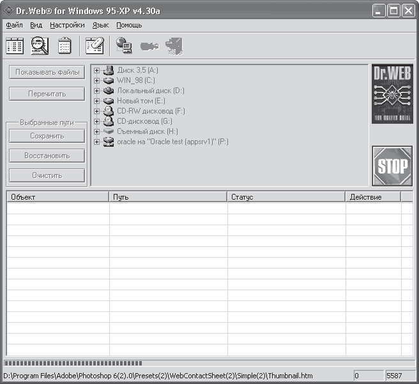Open the scan report table toolbar icon
The width and height of the screenshot is (419, 384).
(15, 46)
